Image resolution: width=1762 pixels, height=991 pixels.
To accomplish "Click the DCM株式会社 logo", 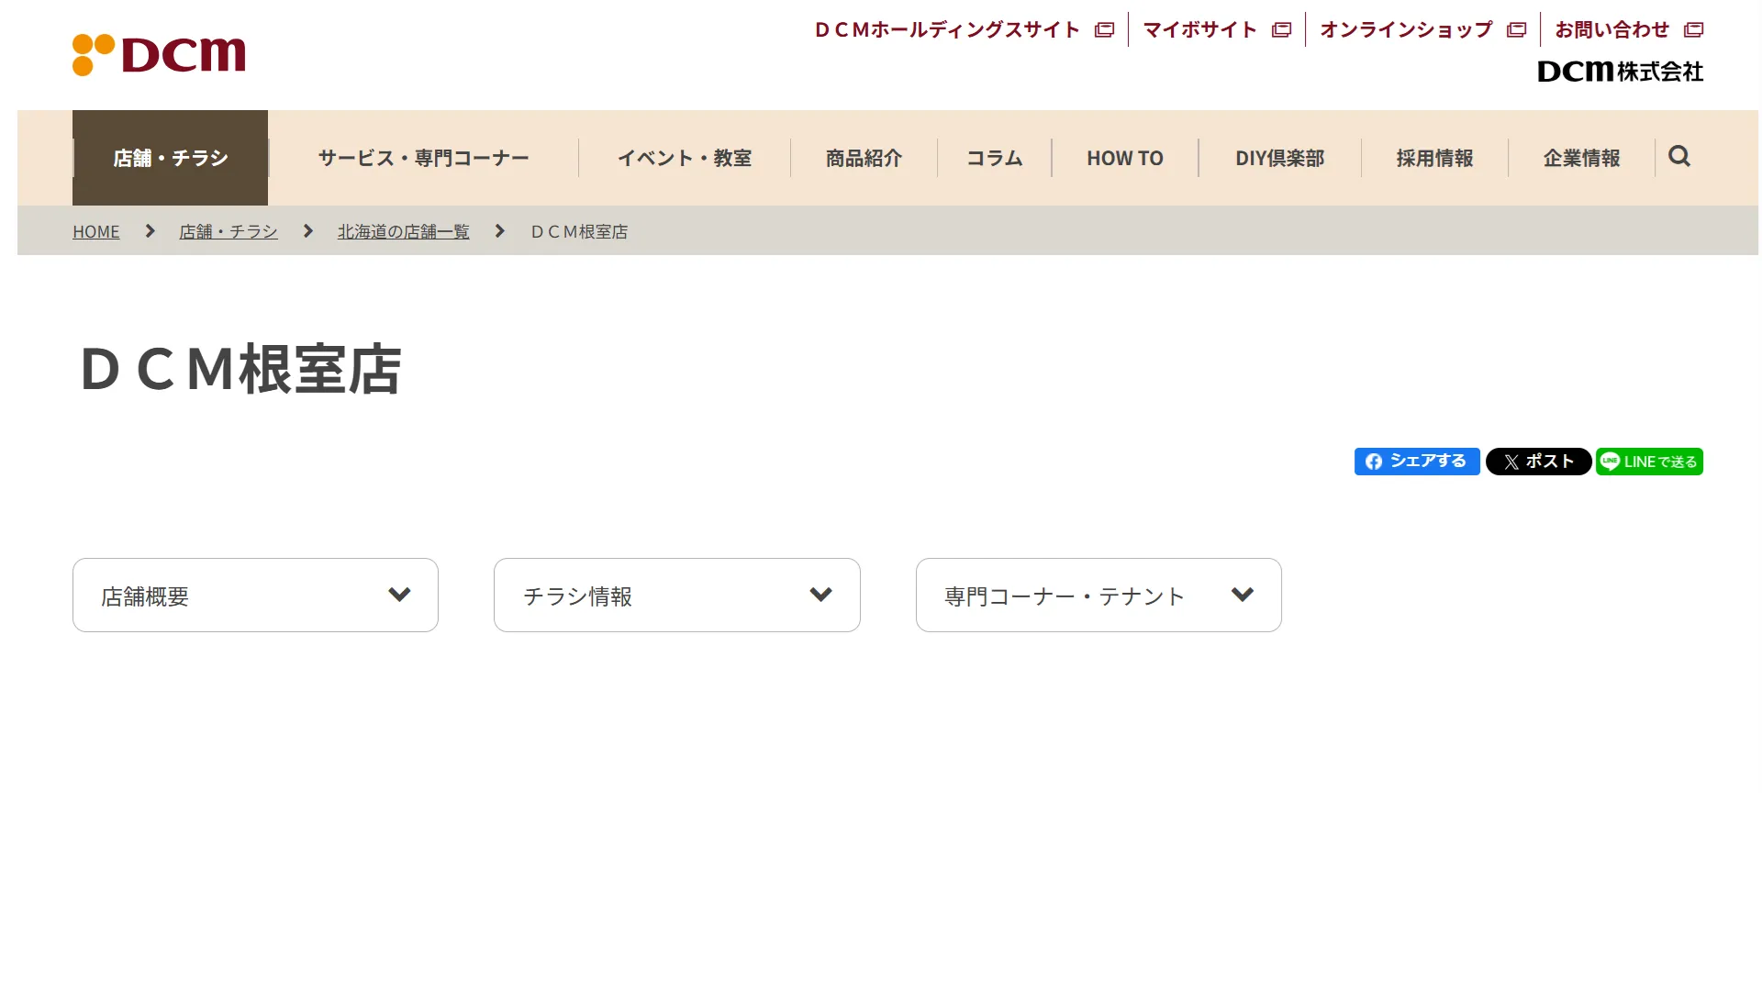I will (1620, 72).
